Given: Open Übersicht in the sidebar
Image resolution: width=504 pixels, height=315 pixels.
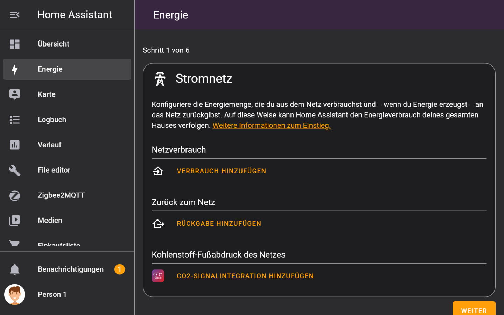Looking at the screenshot, I should [x=67, y=44].
